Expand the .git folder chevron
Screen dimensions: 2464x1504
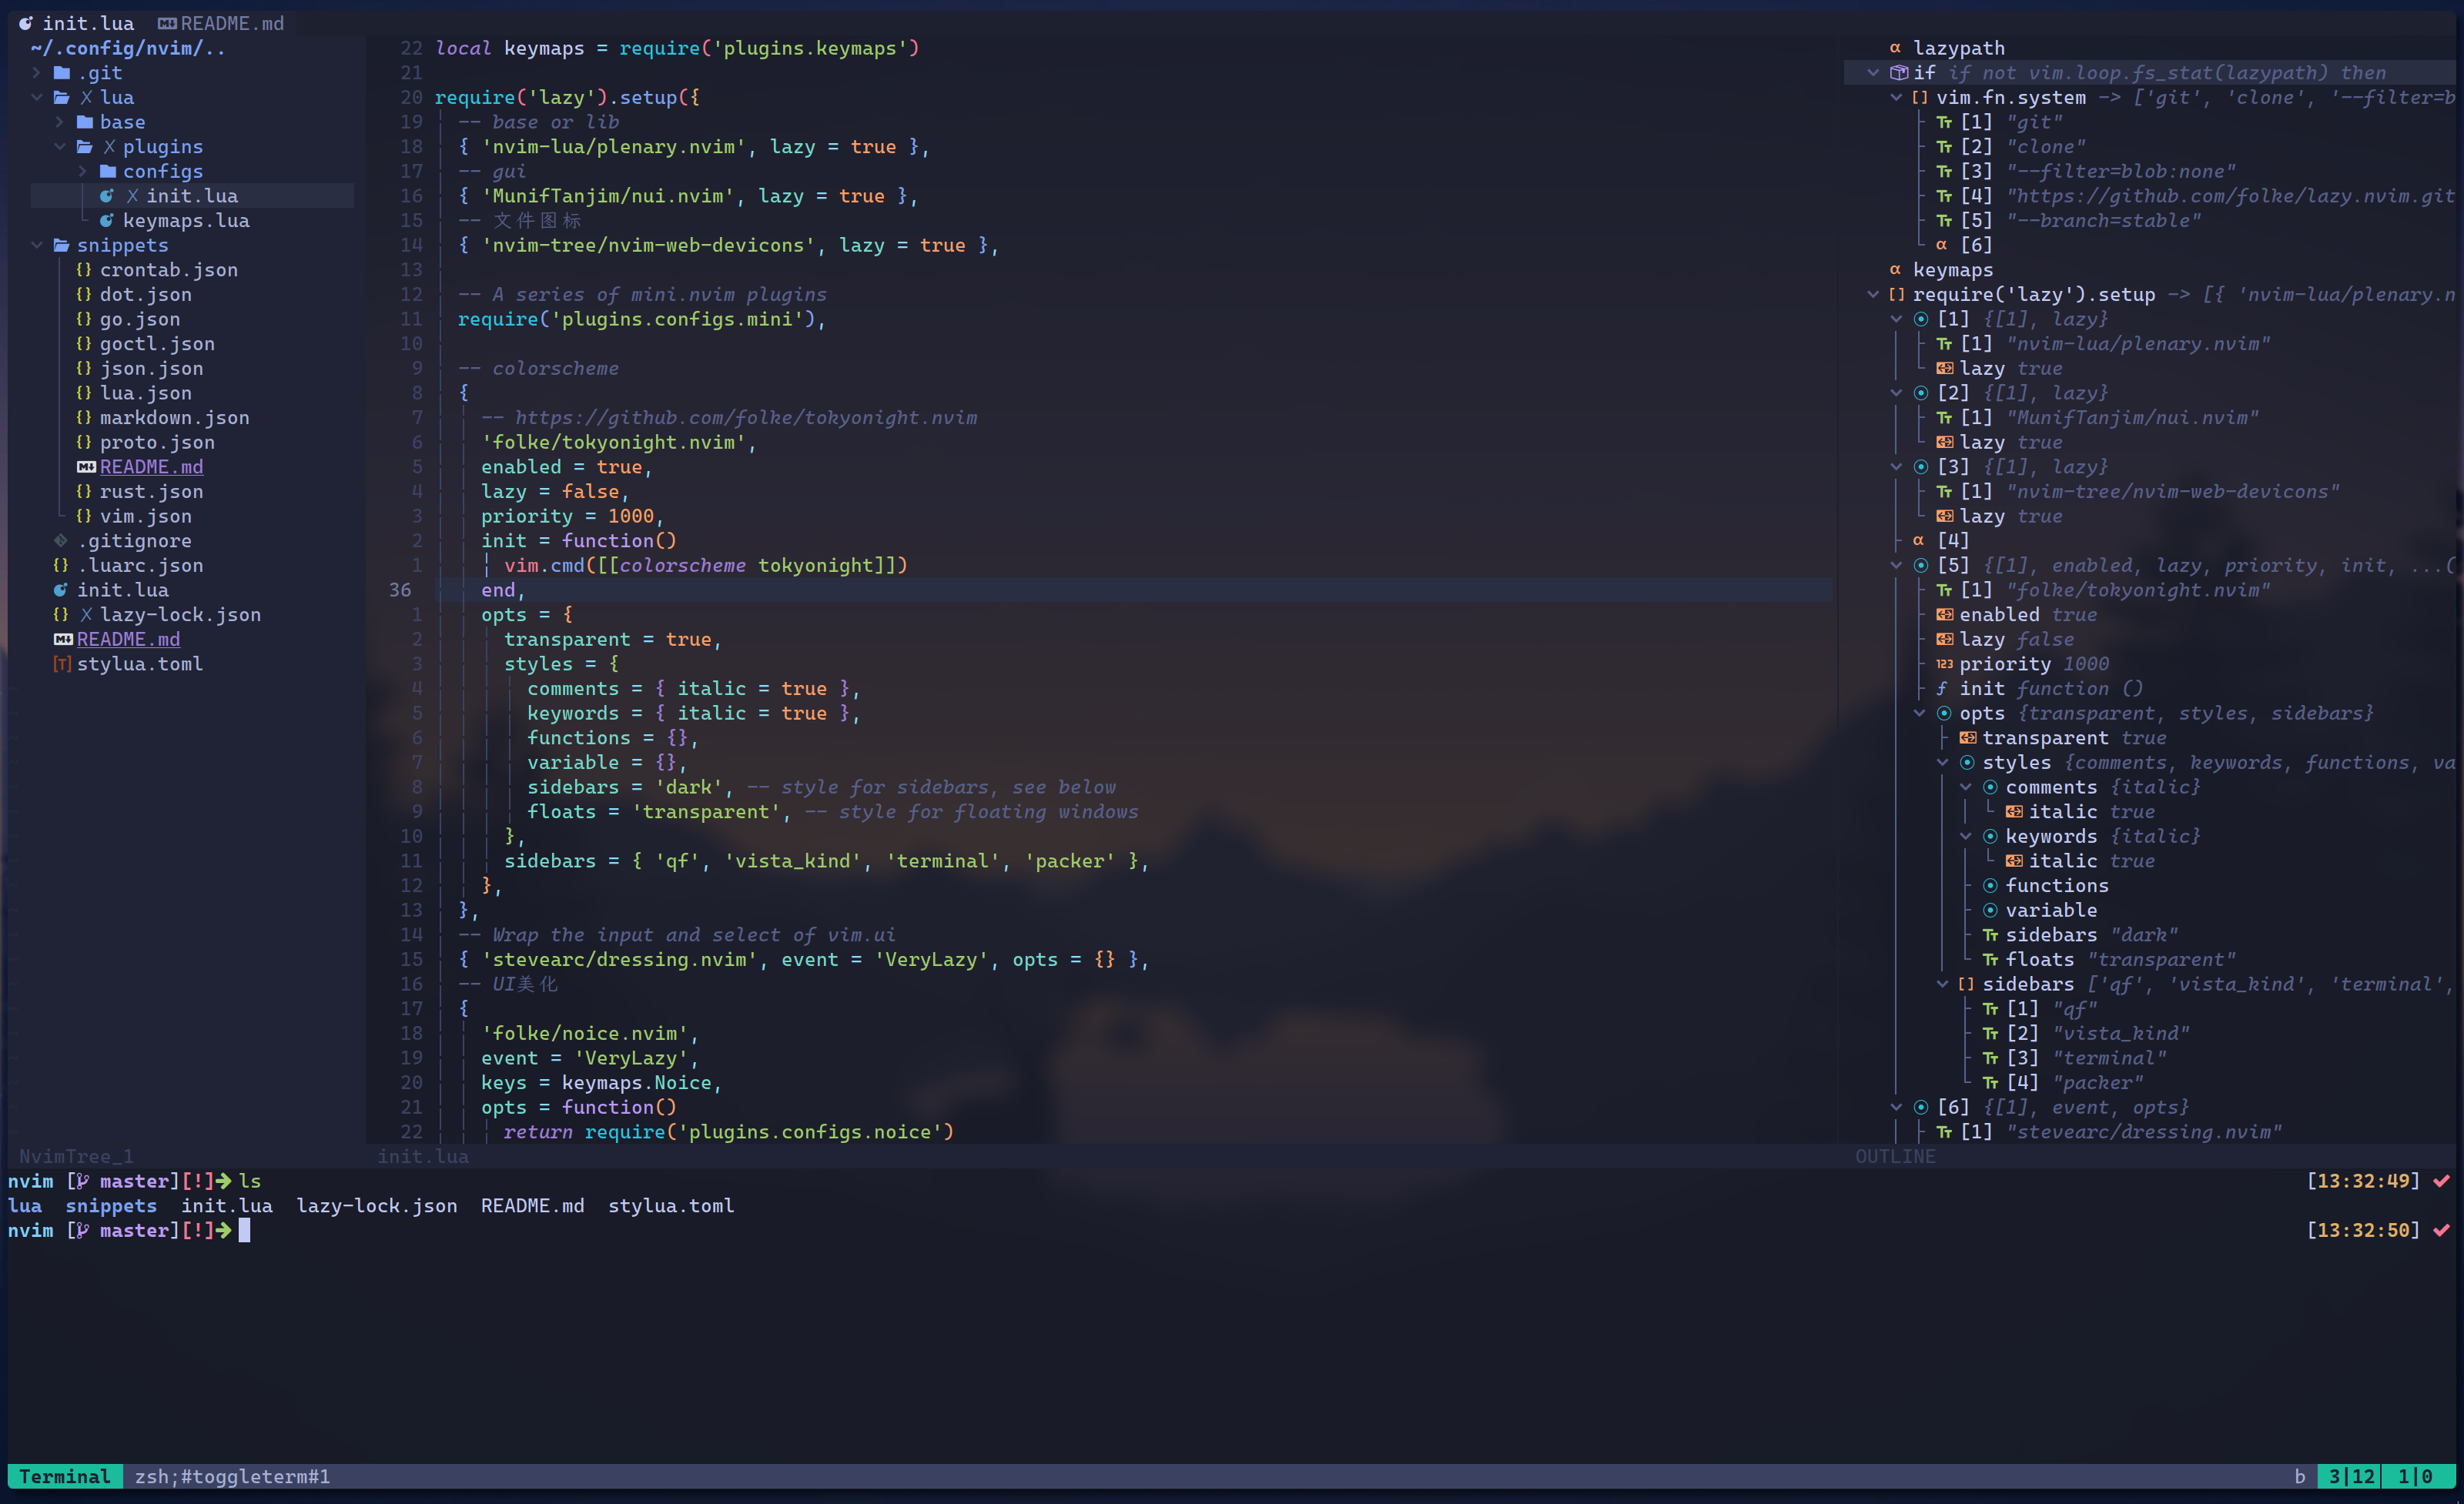[x=37, y=73]
